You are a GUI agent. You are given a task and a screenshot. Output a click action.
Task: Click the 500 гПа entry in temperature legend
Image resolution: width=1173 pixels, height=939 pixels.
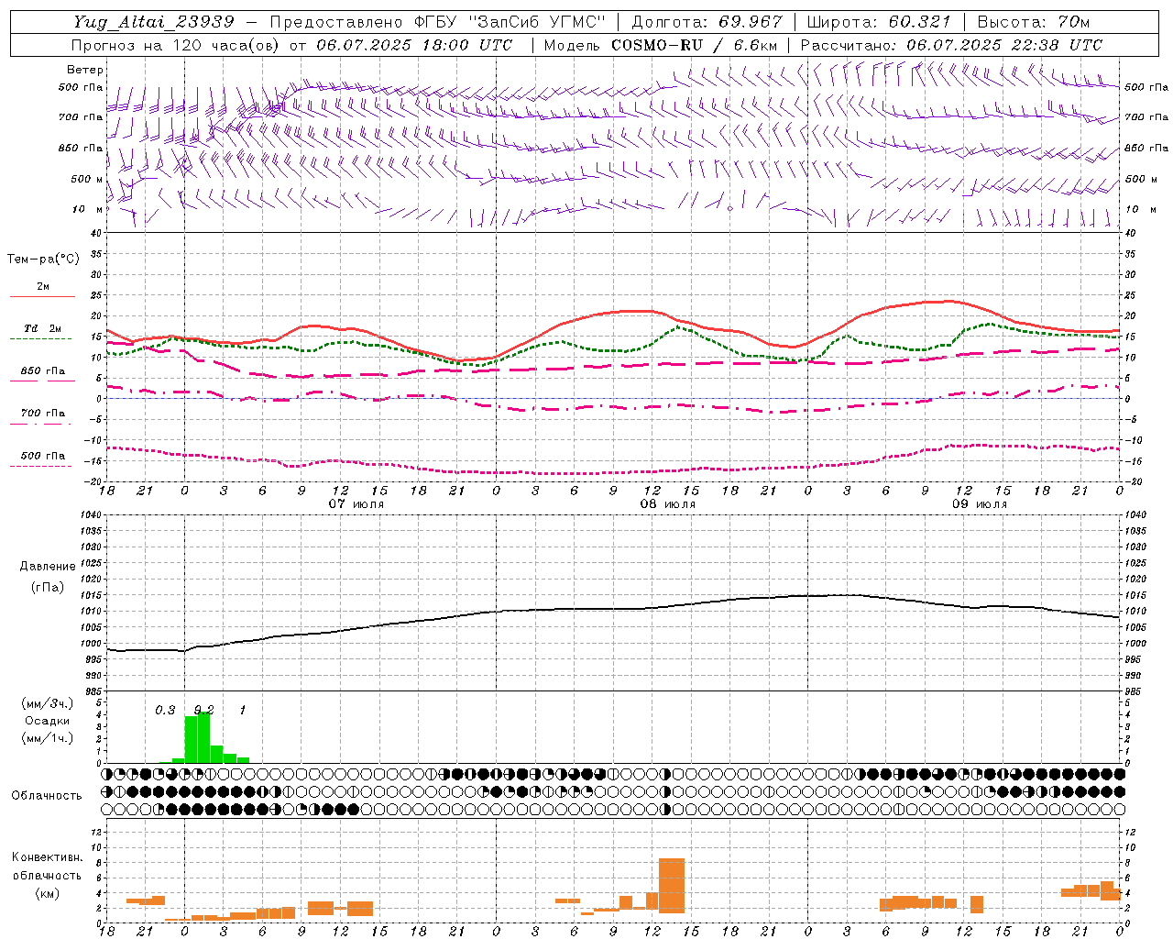(x=43, y=456)
